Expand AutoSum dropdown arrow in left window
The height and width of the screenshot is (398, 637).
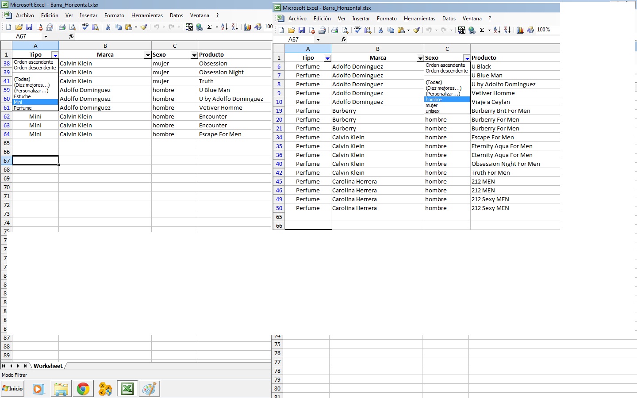(217, 27)
